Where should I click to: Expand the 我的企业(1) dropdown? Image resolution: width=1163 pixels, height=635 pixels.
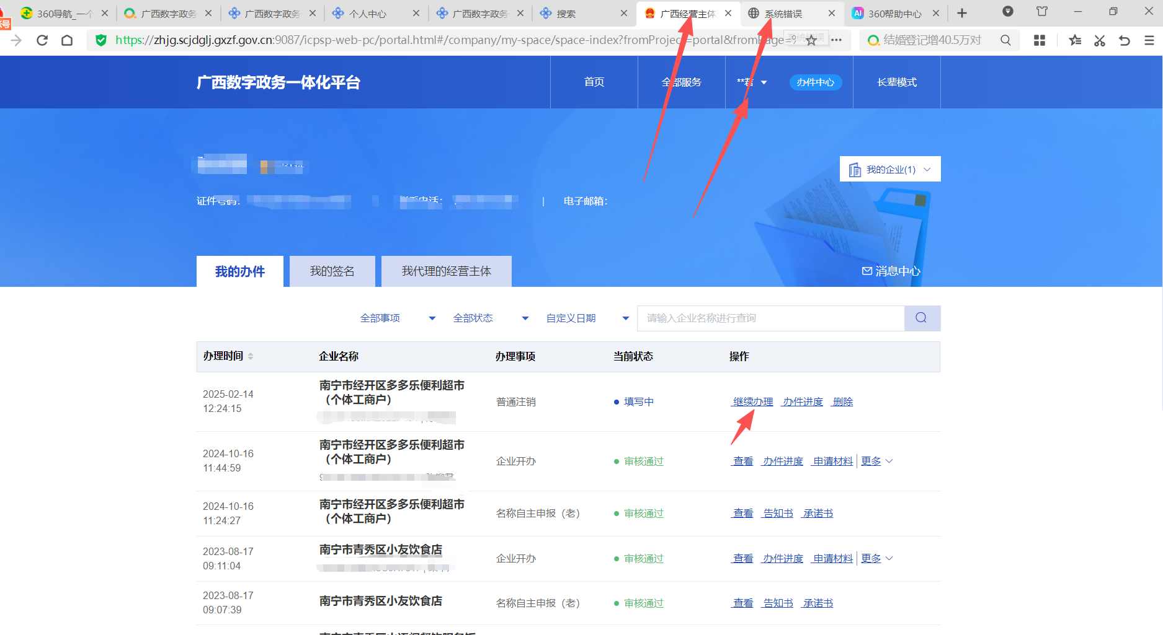pyautogui.click(x=890, y=169)
